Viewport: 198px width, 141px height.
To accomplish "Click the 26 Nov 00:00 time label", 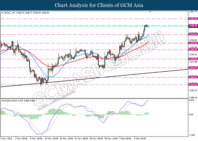I will pyautogui.click(x=96, y=138).
